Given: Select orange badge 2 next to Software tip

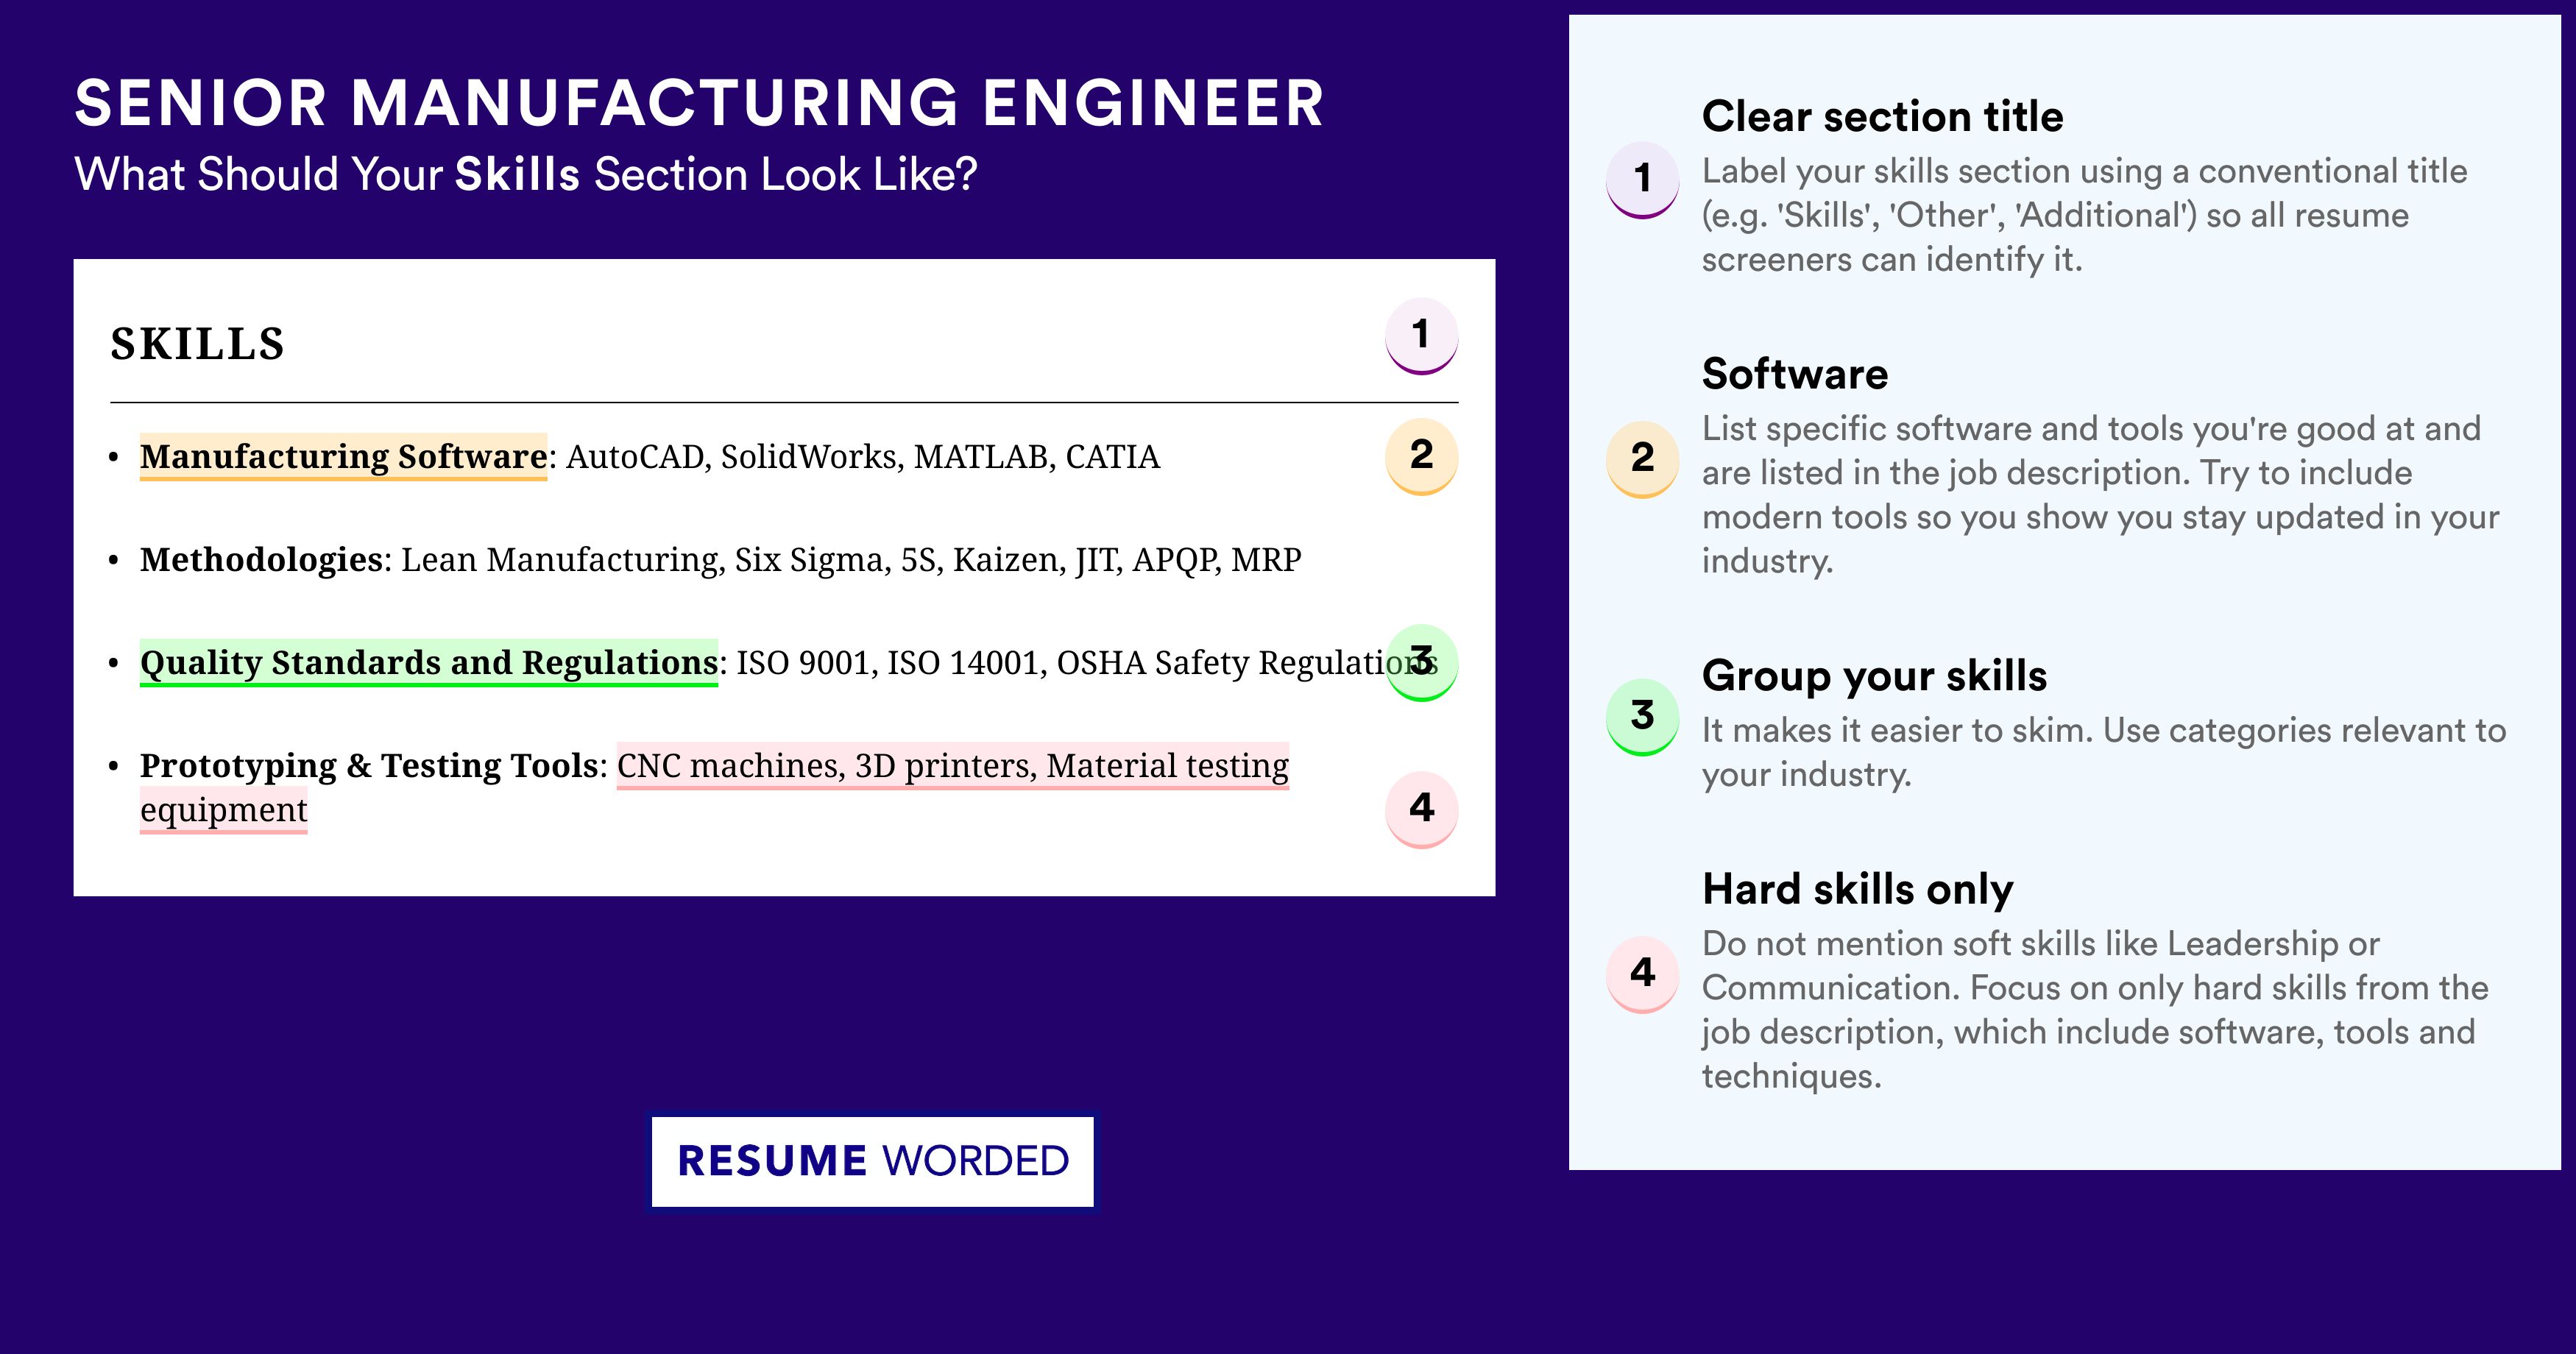Looking at the screenshot, I should [x=1642, y=459].
